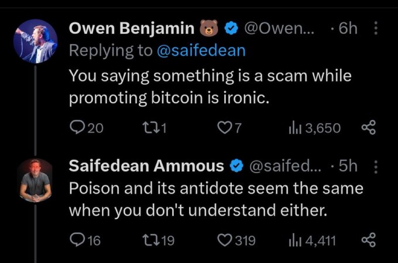Open more options for Saifedean's tweet
The width and height of the screenshot is (398, 263).
[373, 166]
